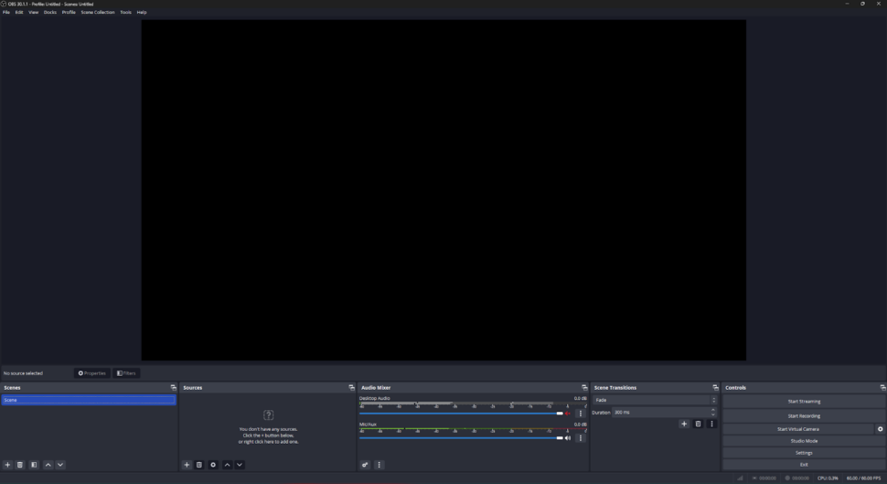The height and width of the screenshot is (484, 887).
Task: Open Desktop Audio three-dot options menu
Action: click(x=581, y=414)
